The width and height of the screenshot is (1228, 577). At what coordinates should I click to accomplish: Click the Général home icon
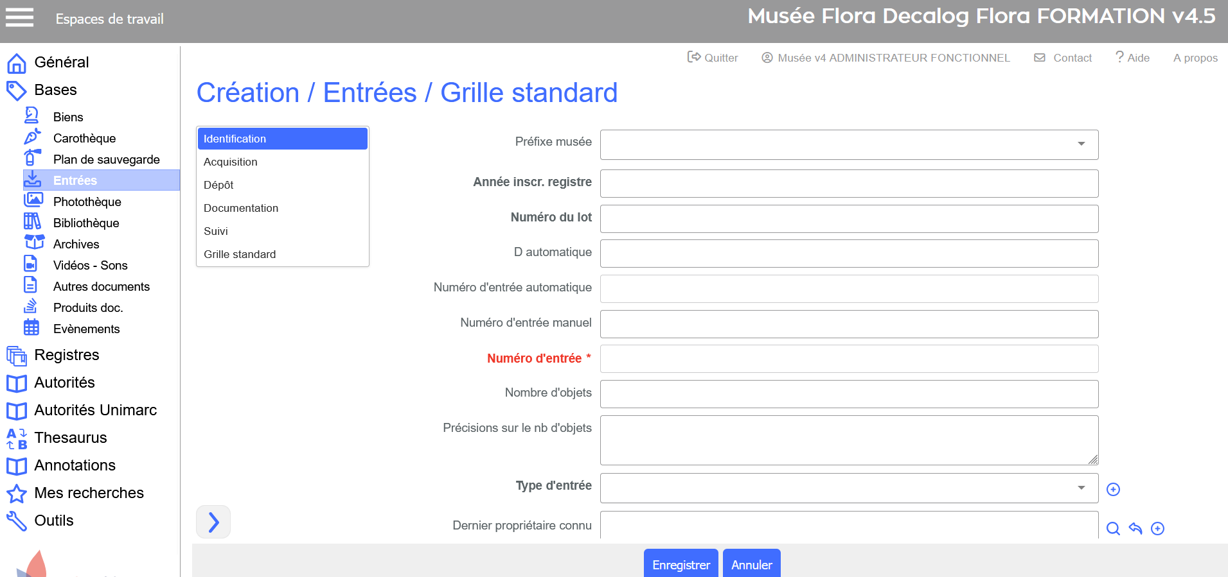pyautogui.click(x=17, y=63)
